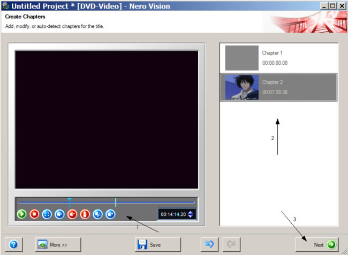Select Chapter 2 with the anime thumbnail

point(279,87)
